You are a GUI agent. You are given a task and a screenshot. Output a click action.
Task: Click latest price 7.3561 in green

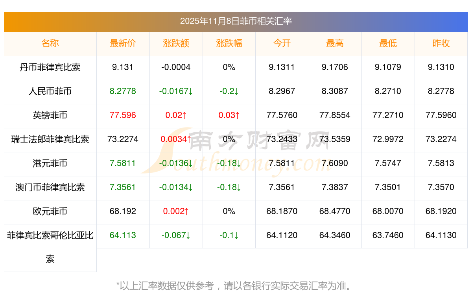[123, 187]
